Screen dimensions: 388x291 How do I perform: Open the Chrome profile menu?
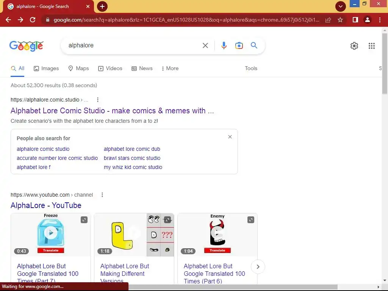pos(368,20)
